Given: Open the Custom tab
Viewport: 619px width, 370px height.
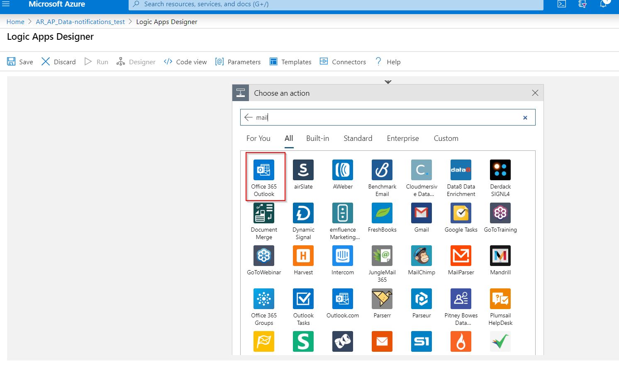Looking at the screenshot, I should pyautogui.click(x=446, y=138).
